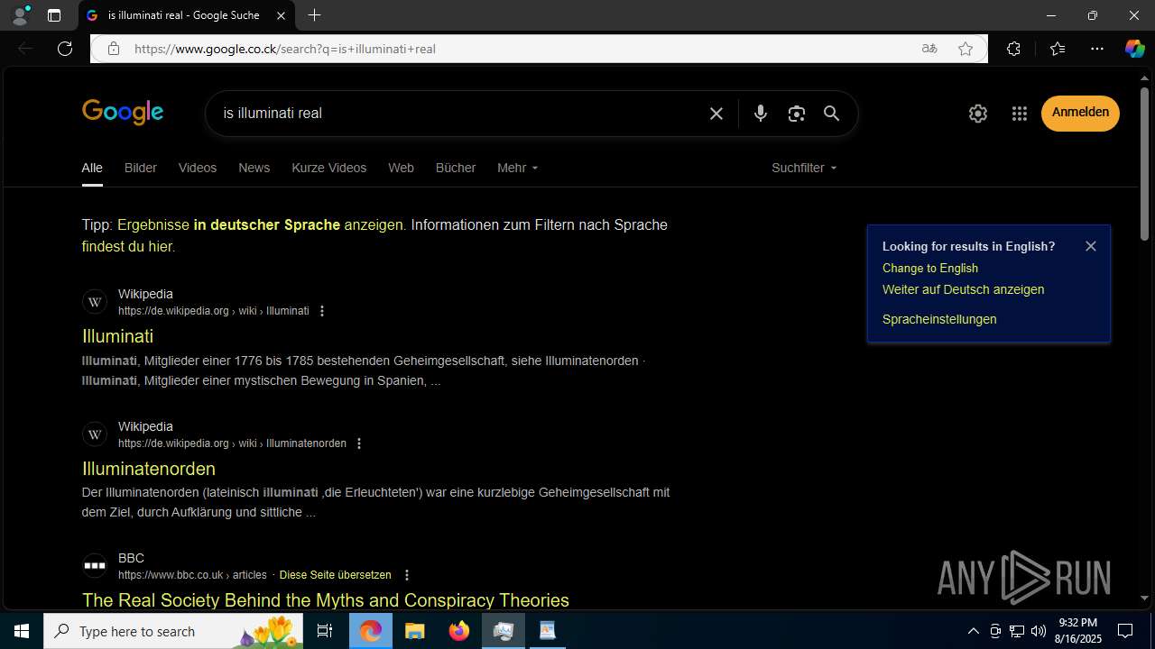Open more options for Wikipedia Illuminati result
Image resolution: width=1155 pixels, height=649 pixels.
coord(322,311)
